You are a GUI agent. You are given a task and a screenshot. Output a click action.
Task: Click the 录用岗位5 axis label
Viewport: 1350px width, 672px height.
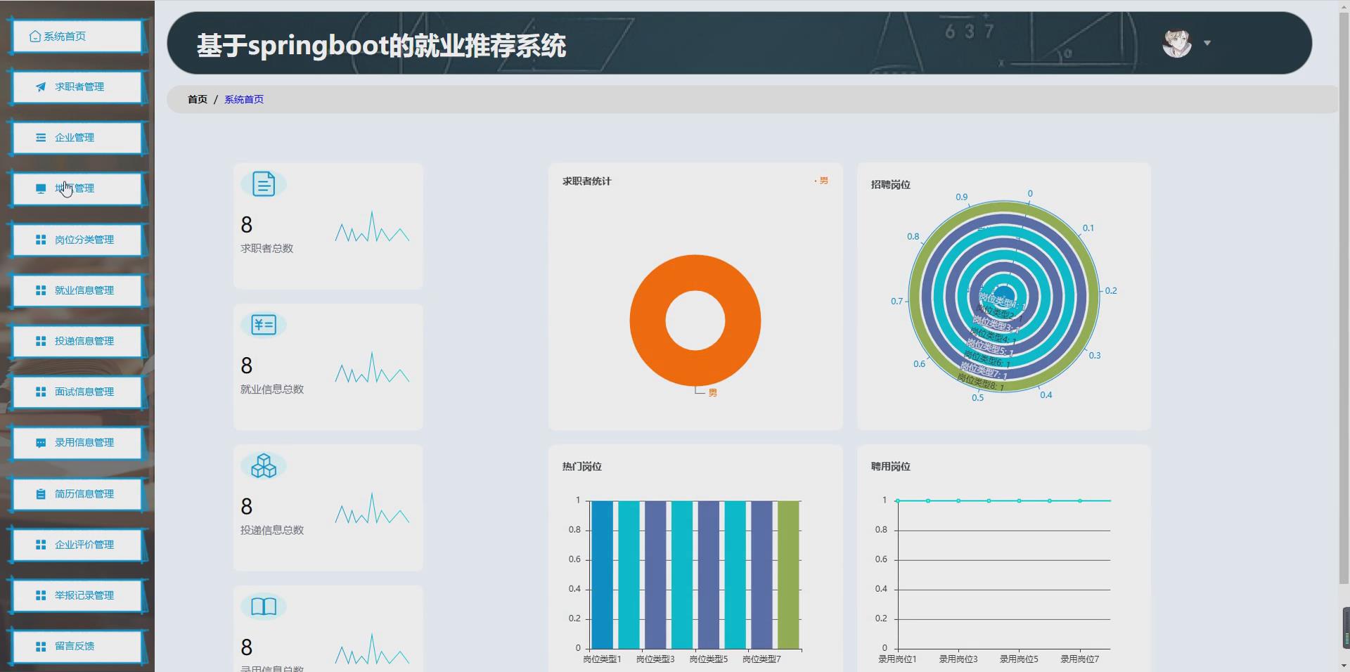(1019, 659)
